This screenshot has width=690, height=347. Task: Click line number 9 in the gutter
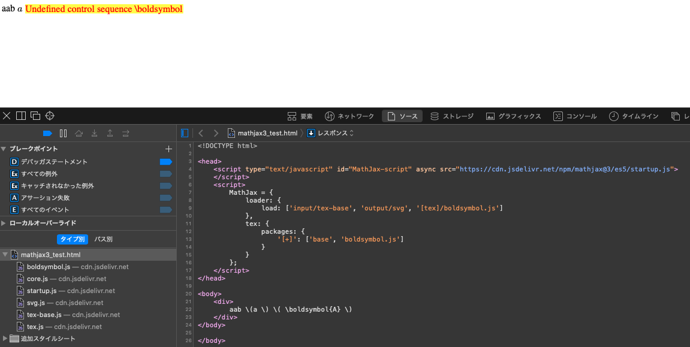189,208
